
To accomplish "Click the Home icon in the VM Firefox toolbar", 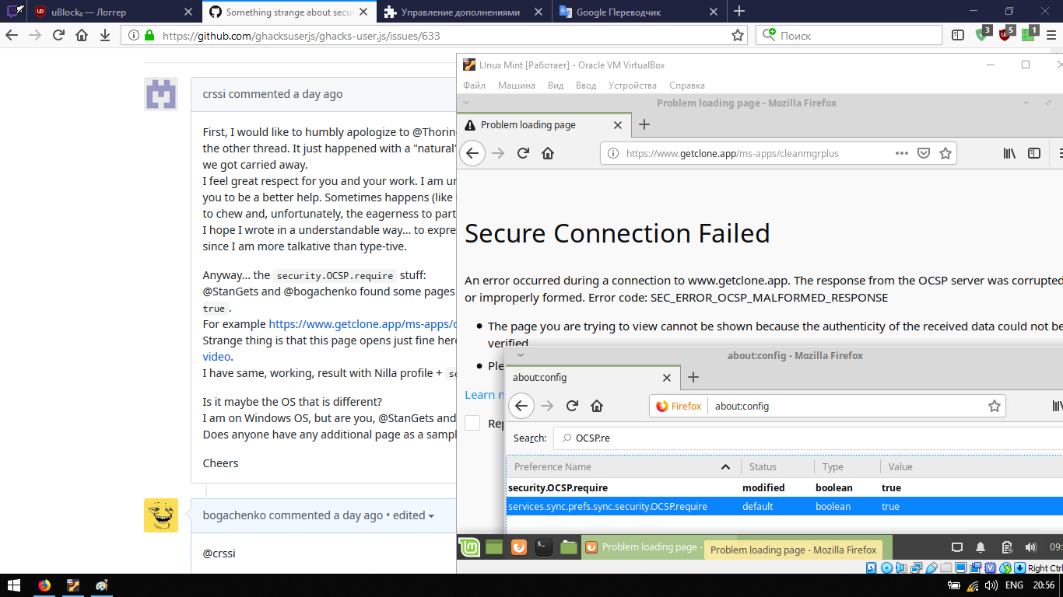I will (548, 154).
